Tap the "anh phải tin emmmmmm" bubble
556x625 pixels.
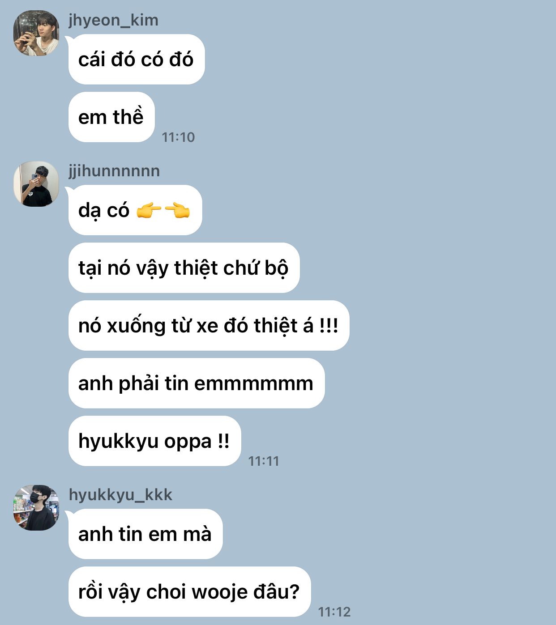tap(197, 383)
